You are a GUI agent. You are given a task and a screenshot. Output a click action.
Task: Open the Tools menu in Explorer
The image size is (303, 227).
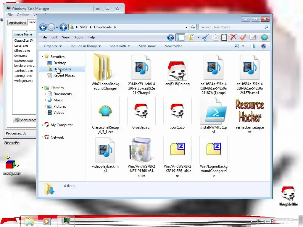coord(78,37)
